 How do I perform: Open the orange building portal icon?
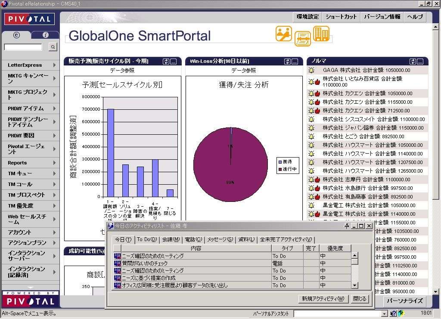point(321,34)
